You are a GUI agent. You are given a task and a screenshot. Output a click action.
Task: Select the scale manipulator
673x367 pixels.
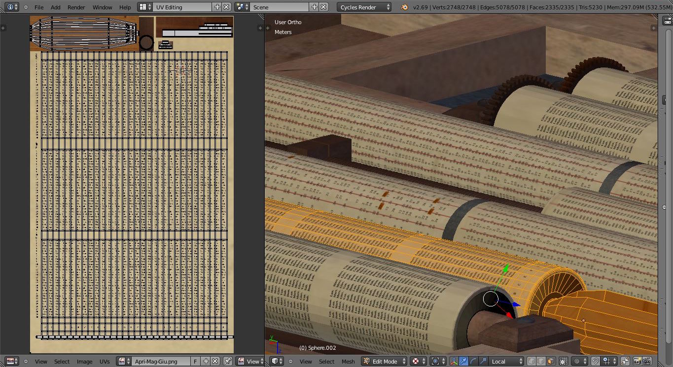click(483, 361)
